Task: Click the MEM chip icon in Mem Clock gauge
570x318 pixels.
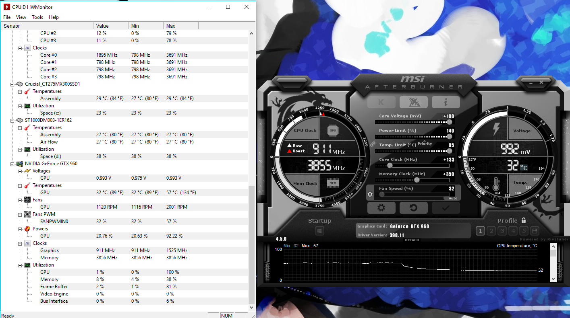Action: point(333,183)
